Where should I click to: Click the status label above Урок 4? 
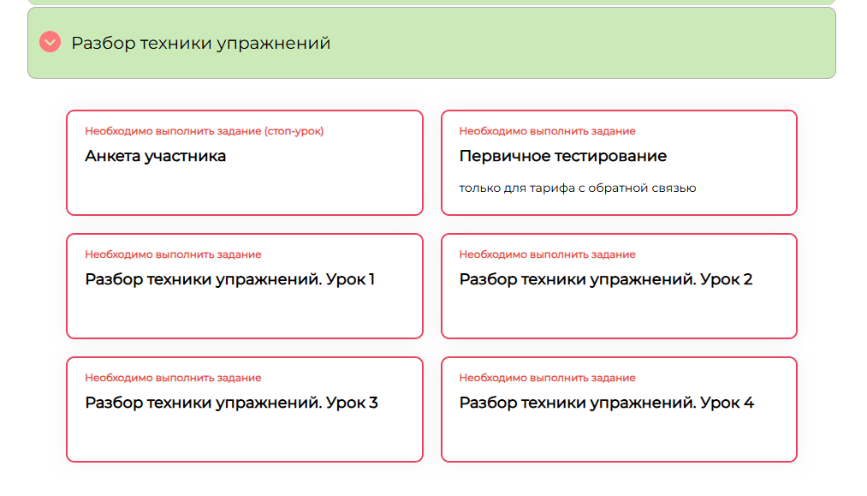click(x=547, y=378)
